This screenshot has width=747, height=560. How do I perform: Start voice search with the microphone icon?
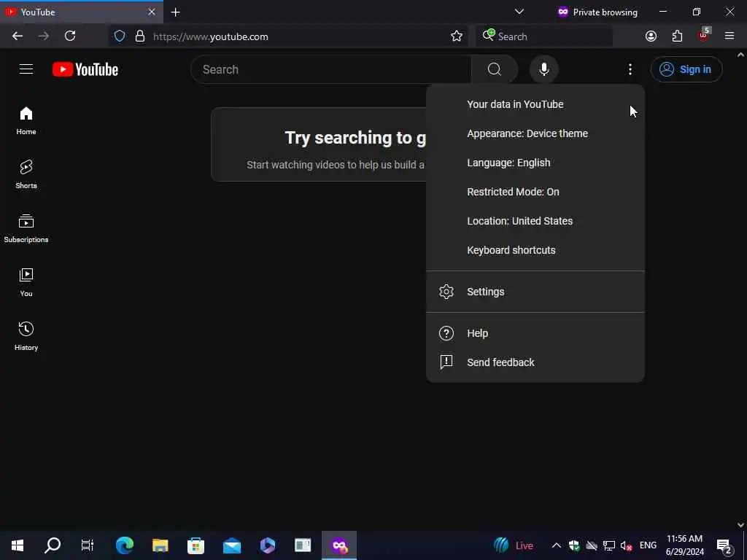[543, 69]
